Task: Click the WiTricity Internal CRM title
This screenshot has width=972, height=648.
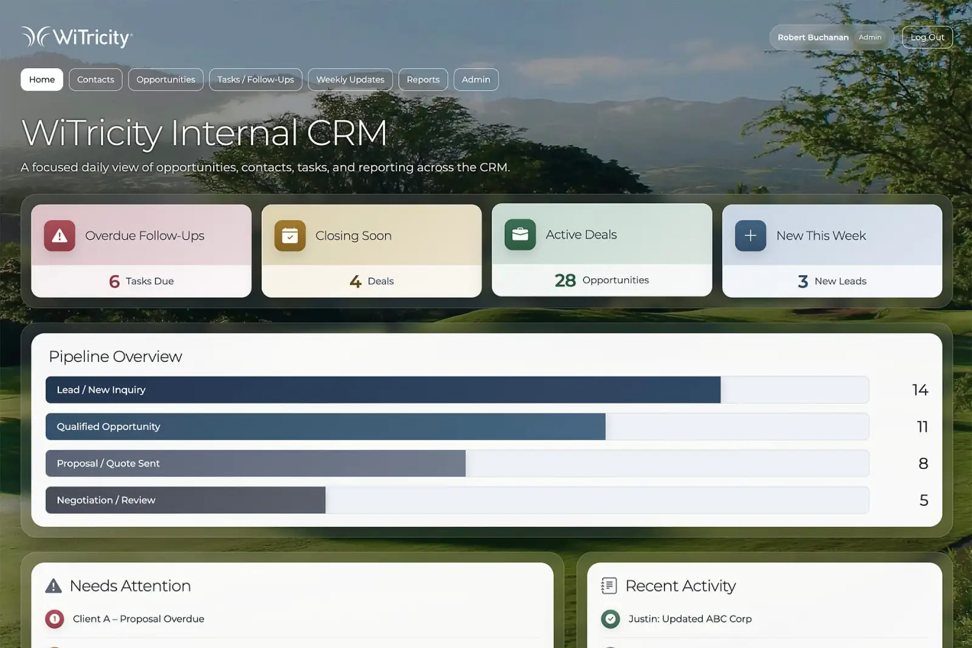Action: coord(204,133)
